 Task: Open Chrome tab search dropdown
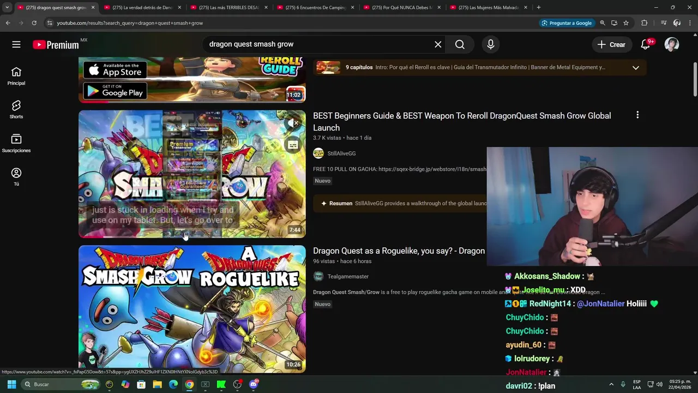tap(7, 8)
